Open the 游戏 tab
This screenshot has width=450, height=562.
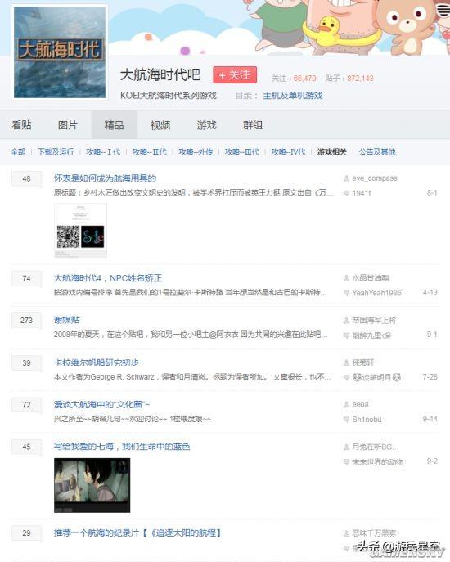tap(206, 125)
